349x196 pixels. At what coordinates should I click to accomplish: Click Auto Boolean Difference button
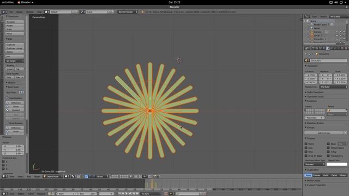(15, 103)
